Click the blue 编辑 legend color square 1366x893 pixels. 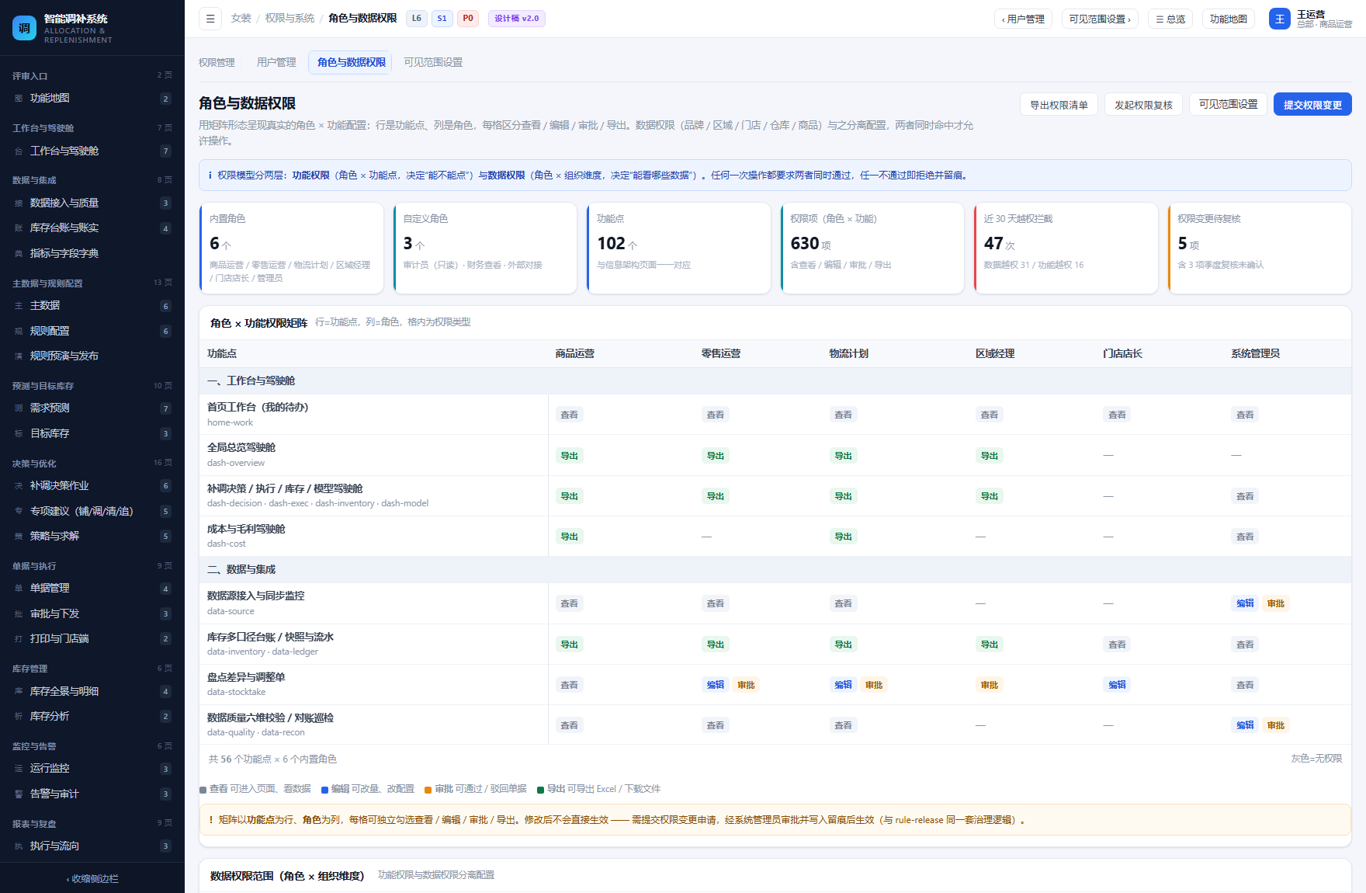tap(324, 790)
